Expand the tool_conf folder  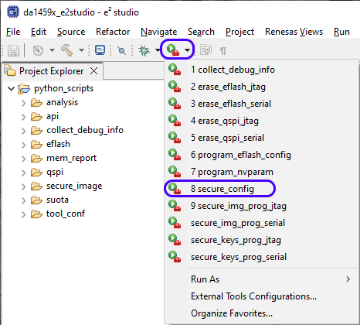click(24, 214)
